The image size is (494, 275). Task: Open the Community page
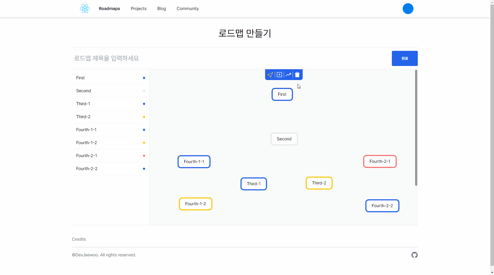click(188, 8)
